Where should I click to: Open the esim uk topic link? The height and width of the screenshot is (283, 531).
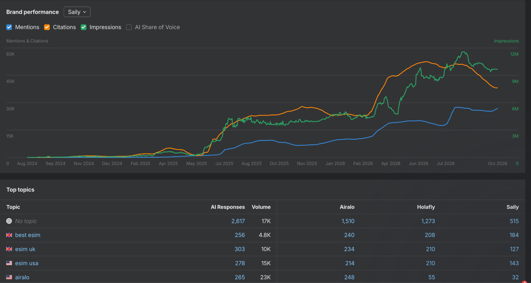point(25,249)
